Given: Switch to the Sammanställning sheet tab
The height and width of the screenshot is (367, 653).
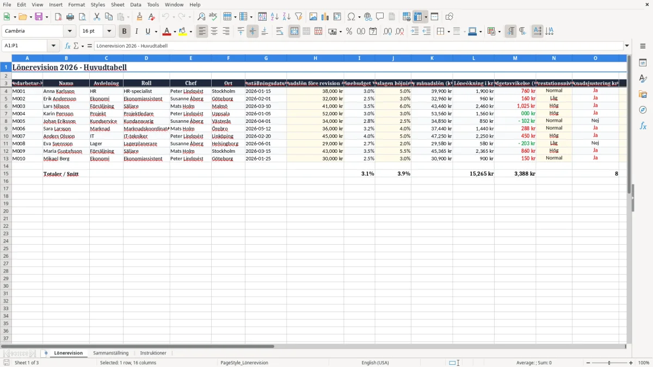Looking at the screenshot, I should point(111,353).
